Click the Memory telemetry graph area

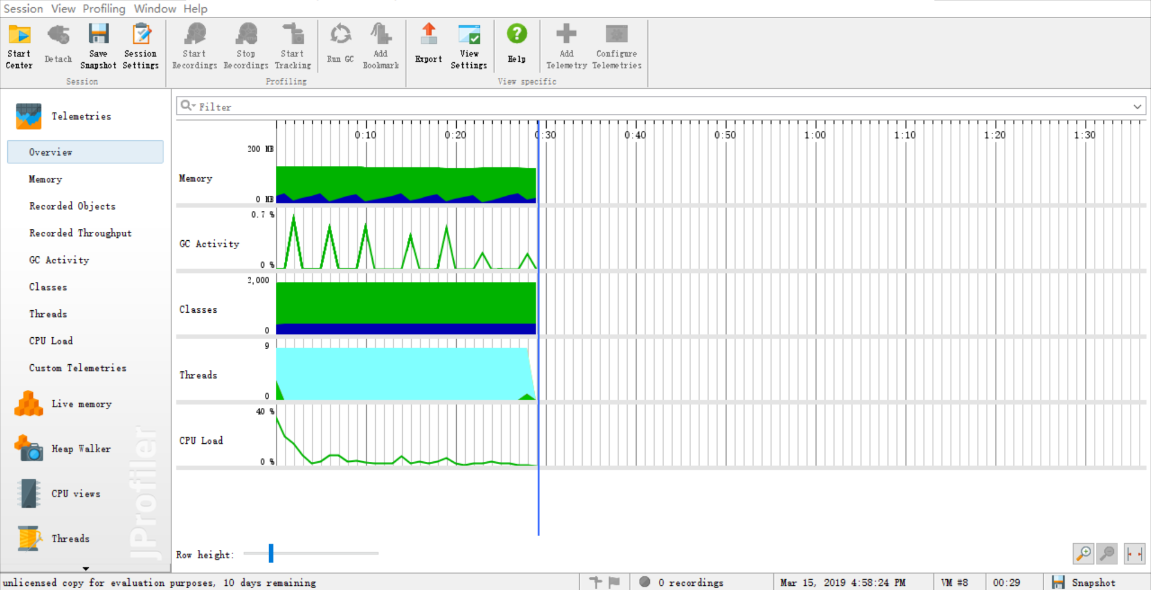[406, 184]
